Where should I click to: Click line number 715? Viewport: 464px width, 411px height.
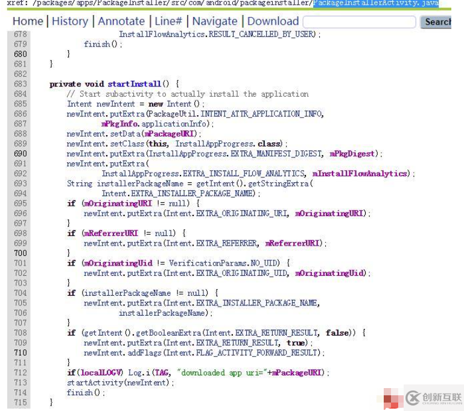[20, 403]
